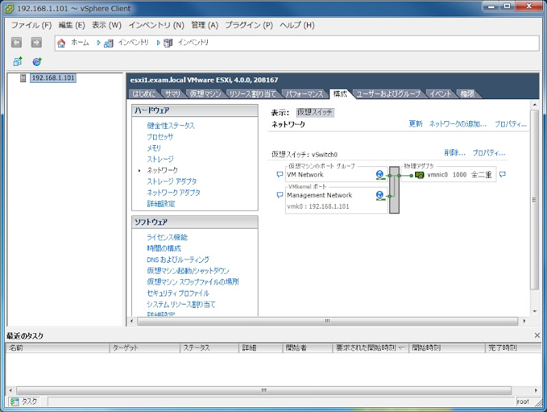The height and width of the screenshot is (412, 547).
Task: Open the Administration (管理) menu
Action: point(204,25)
